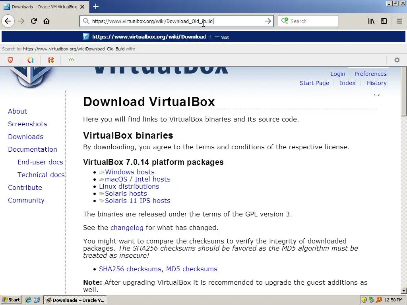This screenshot has width=407, height=305.
Task: Open a new browser tab
Action: 96,6
